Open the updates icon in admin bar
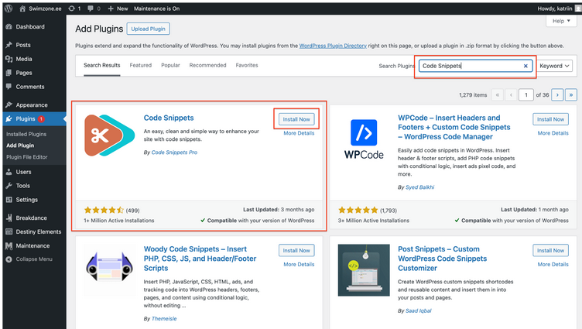582x329 pixels. pyautogui.click(x=72, y=9)
